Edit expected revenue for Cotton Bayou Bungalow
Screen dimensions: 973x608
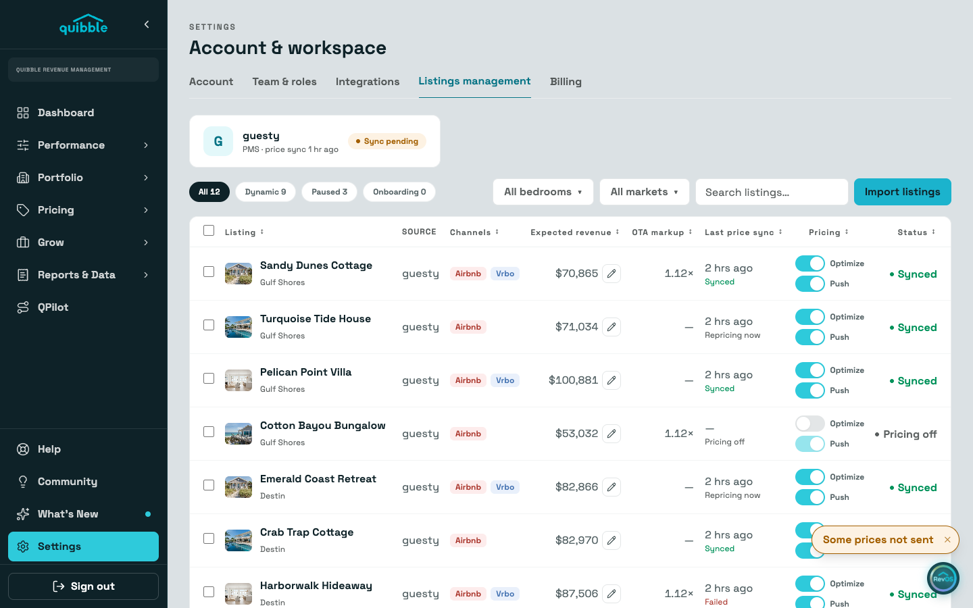click(x=612, y=434)
